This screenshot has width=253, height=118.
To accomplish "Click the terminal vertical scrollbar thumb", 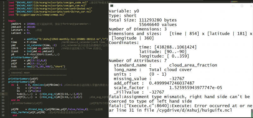I will point(252,113).
